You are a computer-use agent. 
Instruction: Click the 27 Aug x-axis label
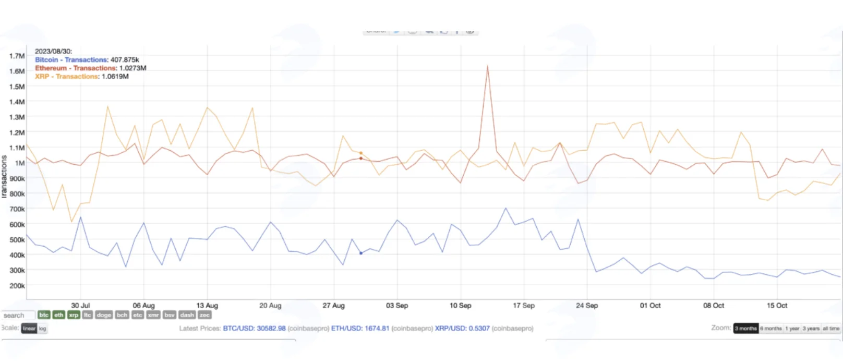tap(333, 306)
